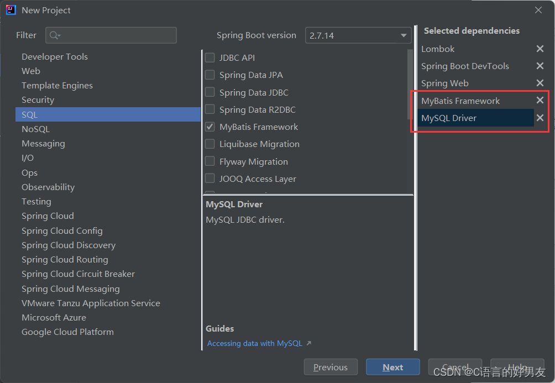Open the Spring Boot version dropdown
555x383 pixels.
click(358, 35)
